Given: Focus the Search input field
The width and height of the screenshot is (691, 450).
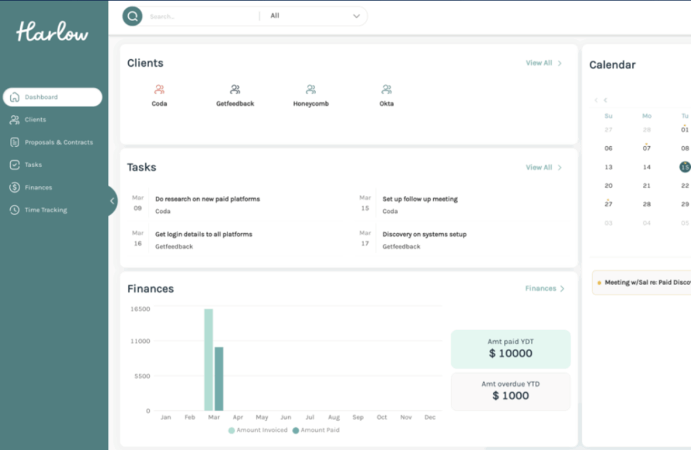Looking at the screenshot, I should coord(202,16).
